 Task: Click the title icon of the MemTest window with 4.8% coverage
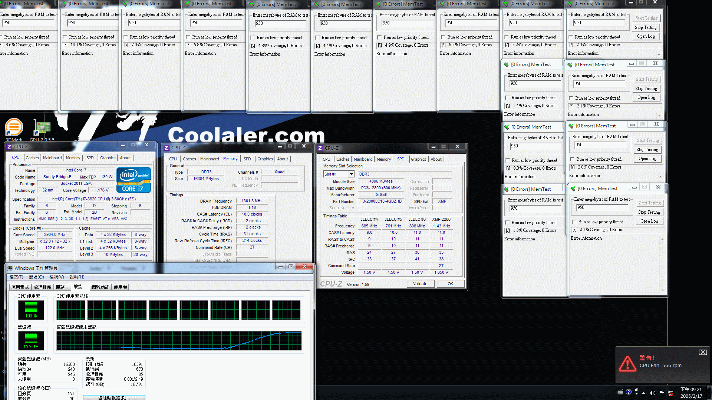252,4
